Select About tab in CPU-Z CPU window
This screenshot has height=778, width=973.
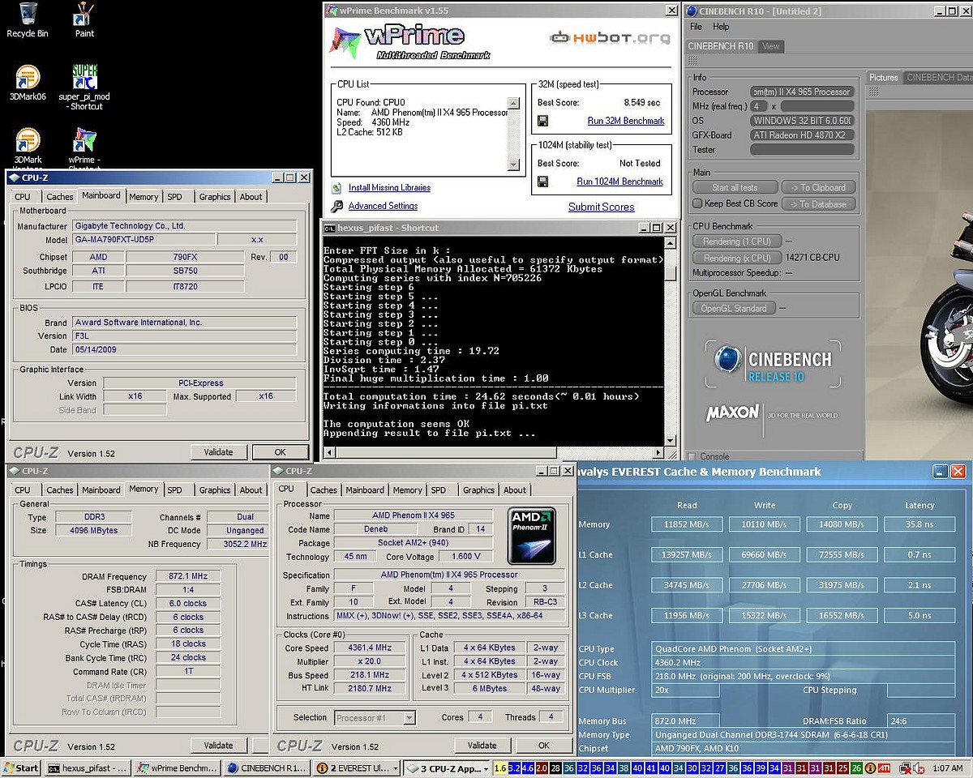tap(515, 490)
